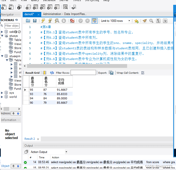Toggle Wrap Cell Content icon
Image resolution: width=176 pixels, height=170 pixels.
click(x=143, y=73)
